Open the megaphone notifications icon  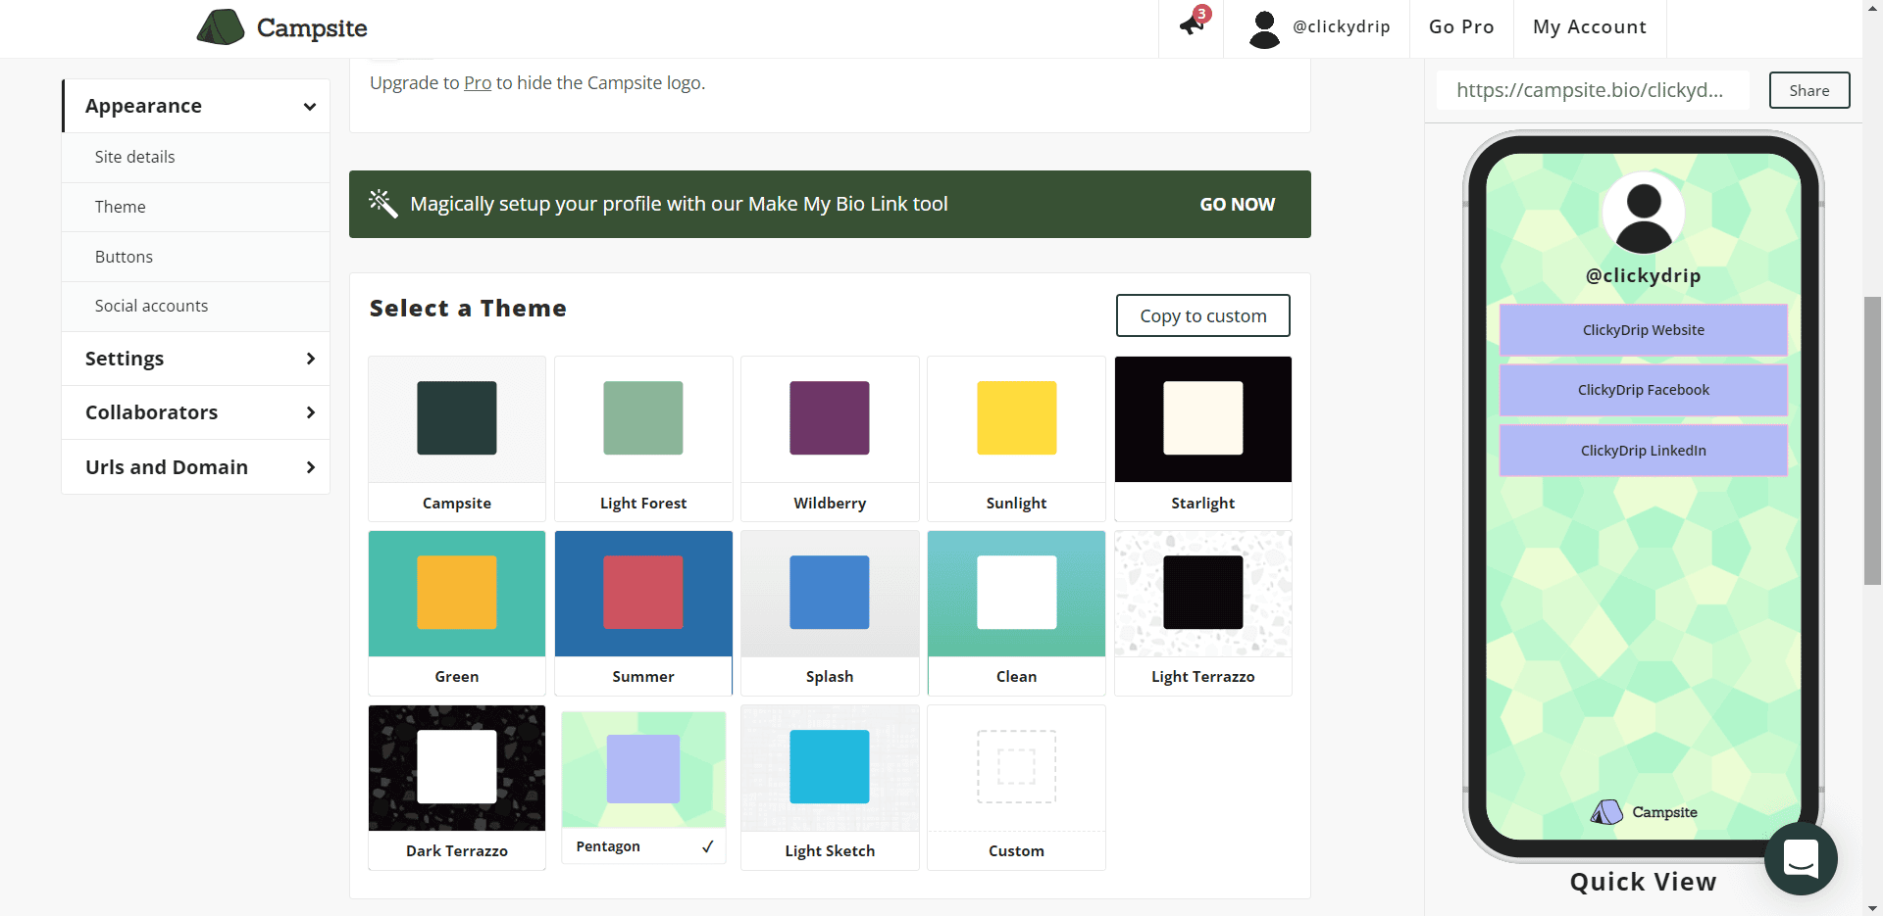[1193, 24]
